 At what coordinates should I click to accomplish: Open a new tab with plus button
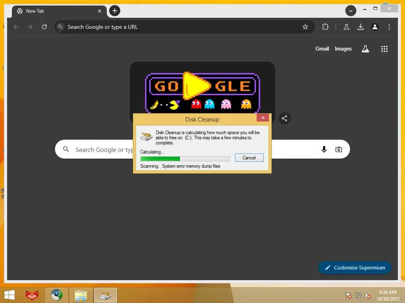coord(115,11)
